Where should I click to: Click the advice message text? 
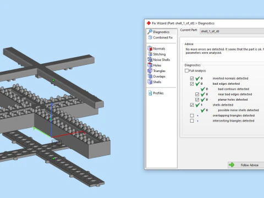tap(225, 51)
